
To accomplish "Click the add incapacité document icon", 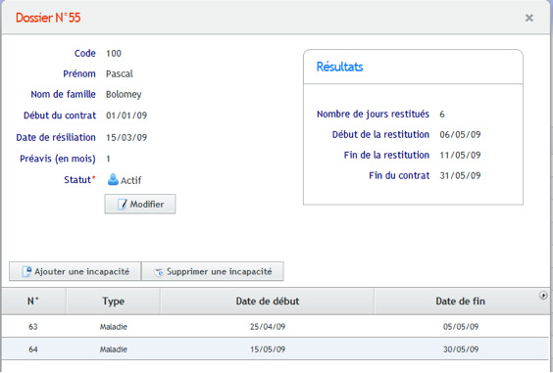I will point(26,271).
